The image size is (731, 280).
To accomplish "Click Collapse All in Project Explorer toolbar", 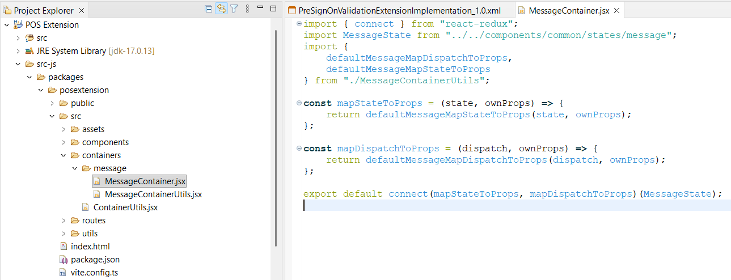I will (208, 9).
